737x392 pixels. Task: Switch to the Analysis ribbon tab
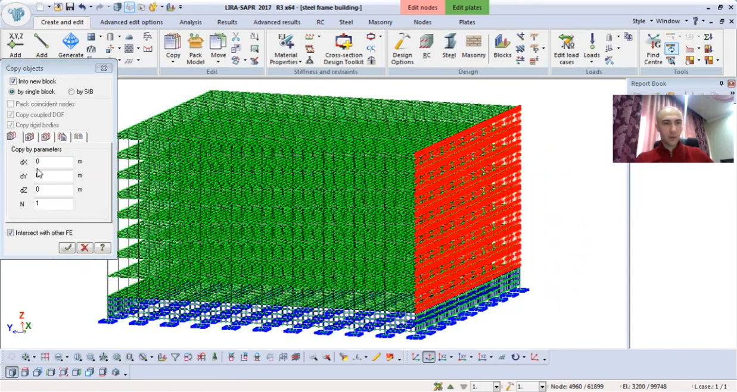[191, 22]
